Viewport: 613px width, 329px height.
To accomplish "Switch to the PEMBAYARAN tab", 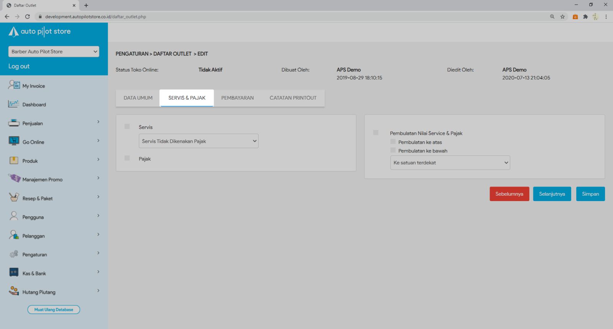I will (238, 98).
